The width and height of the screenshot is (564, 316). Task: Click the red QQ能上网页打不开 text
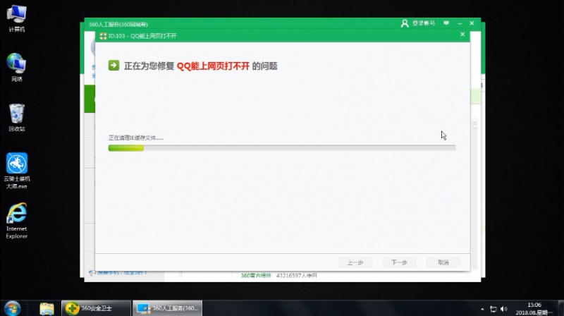[213, 66]
